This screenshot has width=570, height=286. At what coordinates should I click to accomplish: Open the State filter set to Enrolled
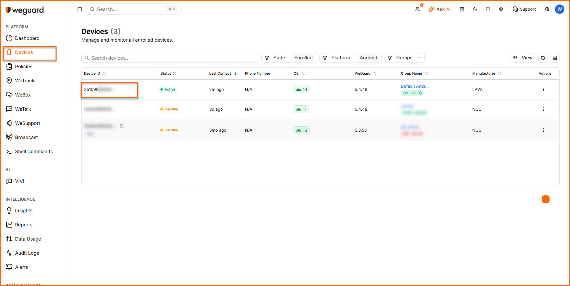click(289, 58)
